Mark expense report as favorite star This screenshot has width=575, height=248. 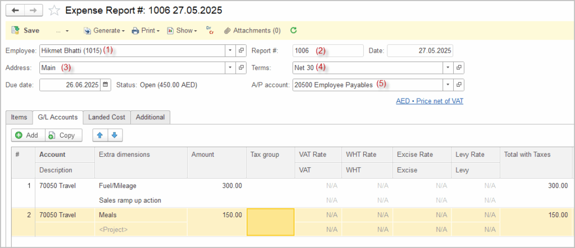point(54,10)
